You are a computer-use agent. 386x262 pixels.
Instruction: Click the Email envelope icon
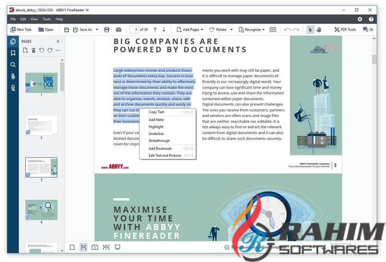click(x=118, y=29)
